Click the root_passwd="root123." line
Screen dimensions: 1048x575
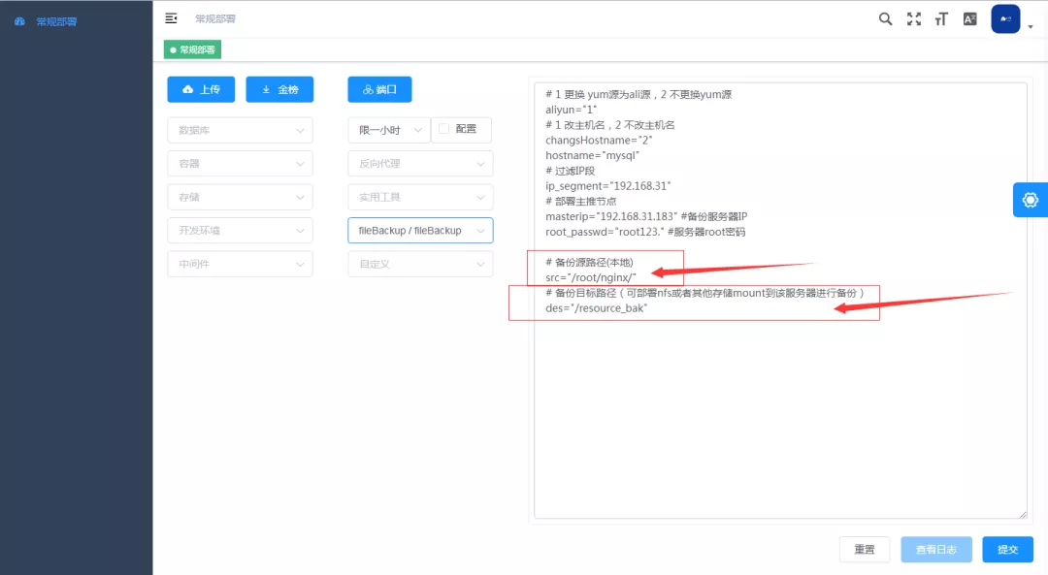pos(645,233)
